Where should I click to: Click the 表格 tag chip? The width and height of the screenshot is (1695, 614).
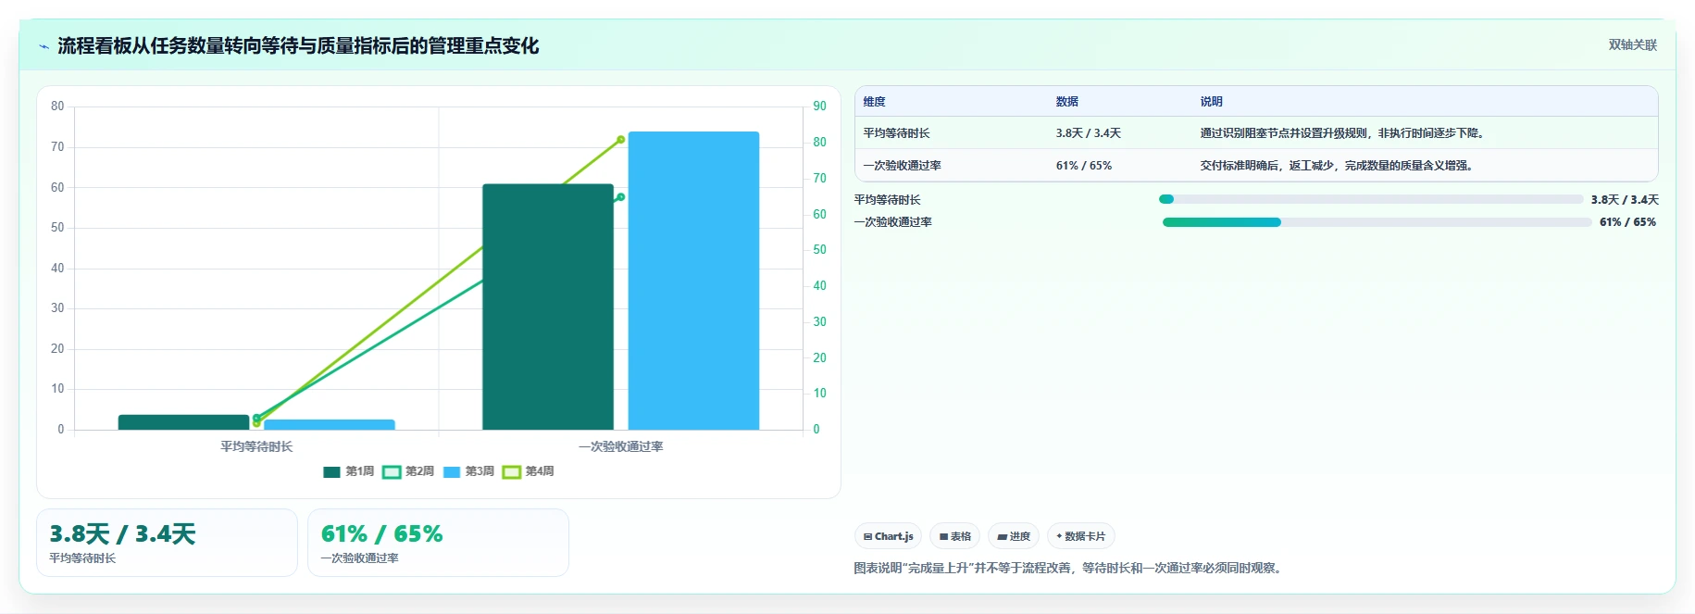point(954,536)
